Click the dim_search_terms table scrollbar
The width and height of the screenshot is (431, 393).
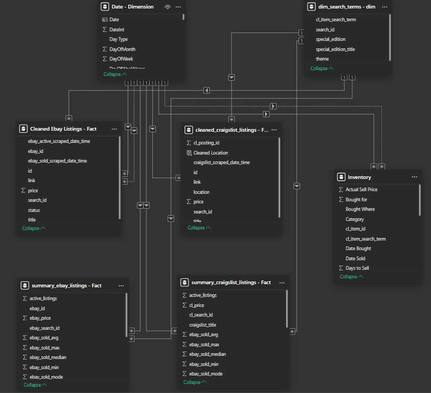(390, 38)
